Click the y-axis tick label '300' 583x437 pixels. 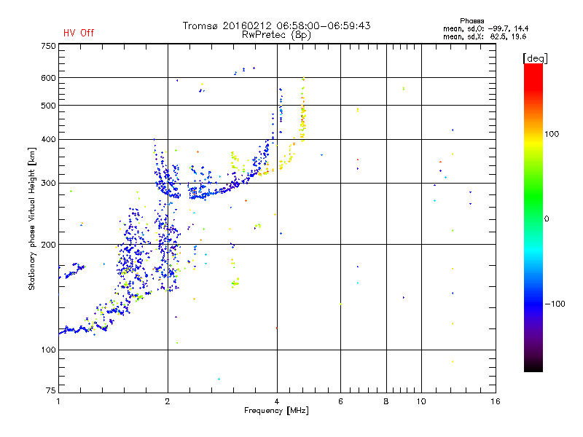(48, 183)
